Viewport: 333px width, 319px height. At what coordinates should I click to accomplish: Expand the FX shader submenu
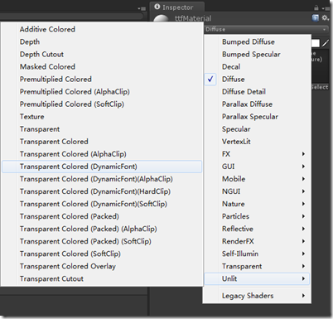[x=257, y=154]
